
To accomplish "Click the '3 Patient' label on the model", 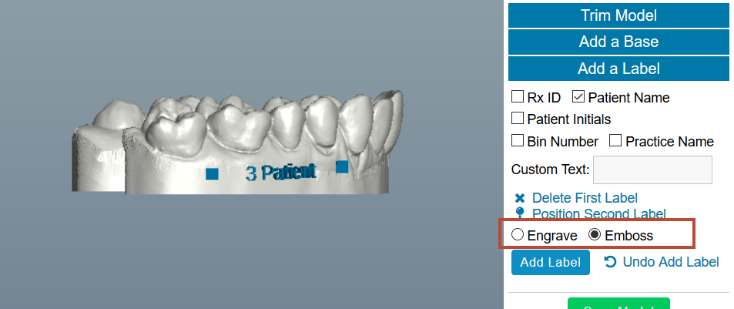I will (280, 173).
